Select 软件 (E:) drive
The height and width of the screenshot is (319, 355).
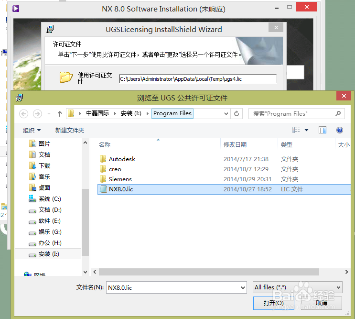pyautogui.click(x=44, y=220)
